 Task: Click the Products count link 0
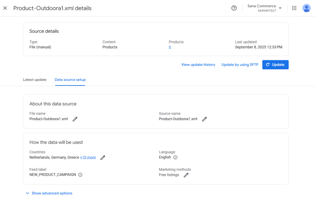point(170,47)
